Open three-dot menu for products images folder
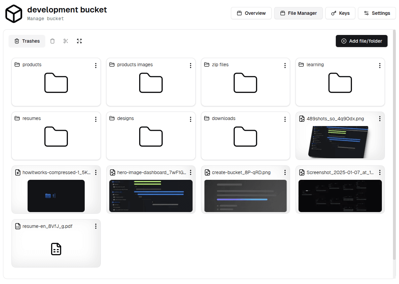The width and height of the screenshot is (399, 284). coord(190,66)
